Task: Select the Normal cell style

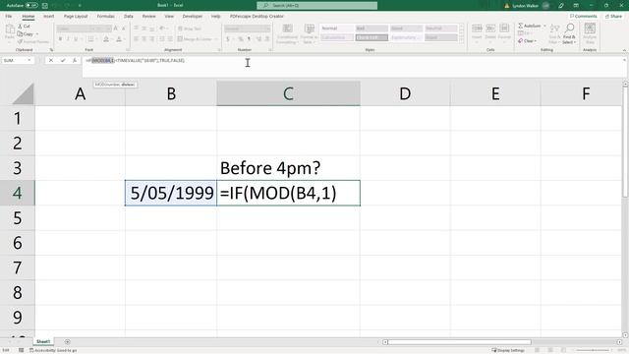Action: click(x=337, y=29)
